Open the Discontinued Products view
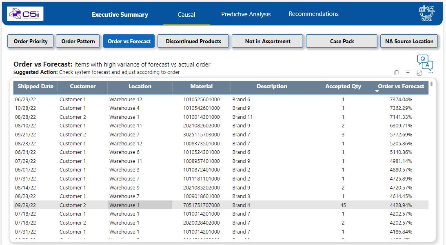Screen dimensions: 446x245 coord(193,41)
